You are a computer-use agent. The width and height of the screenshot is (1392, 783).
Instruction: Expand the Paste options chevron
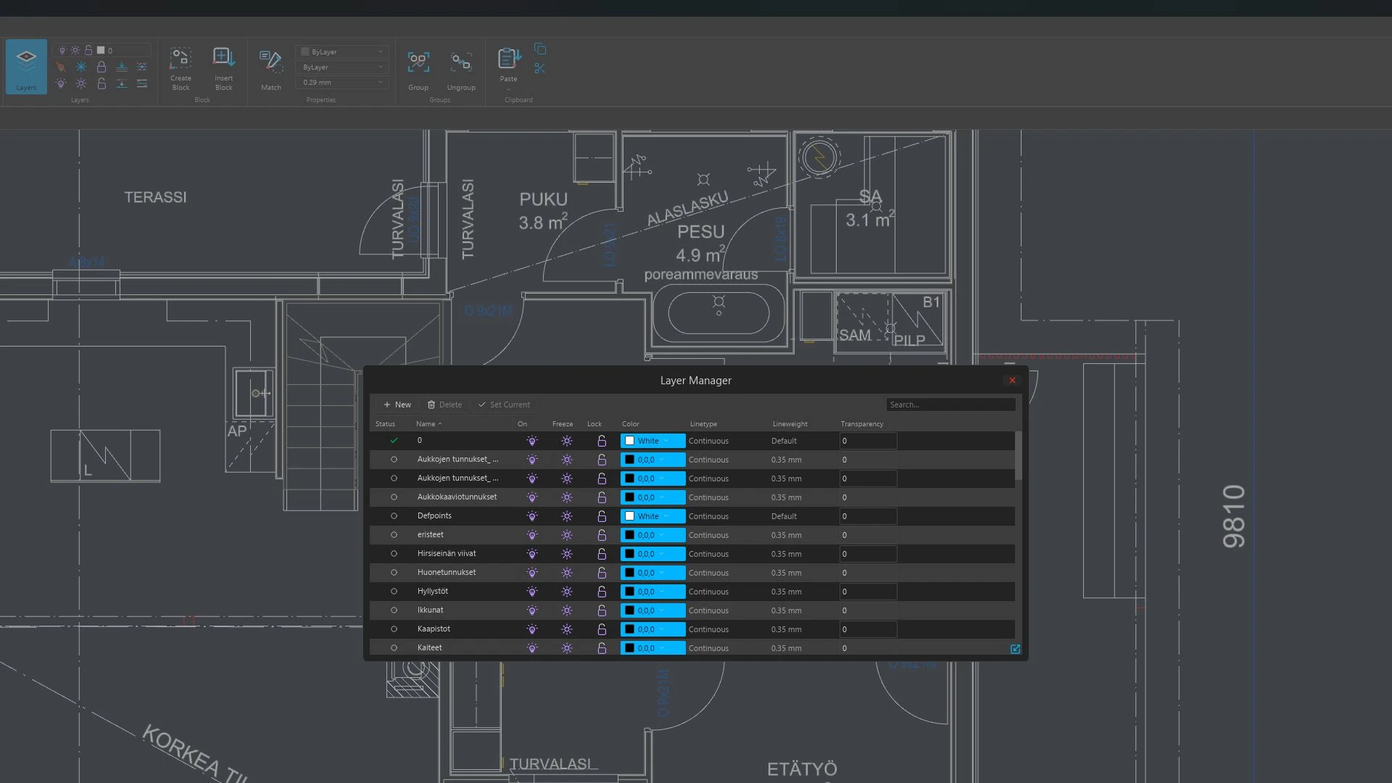click(508, 89)
